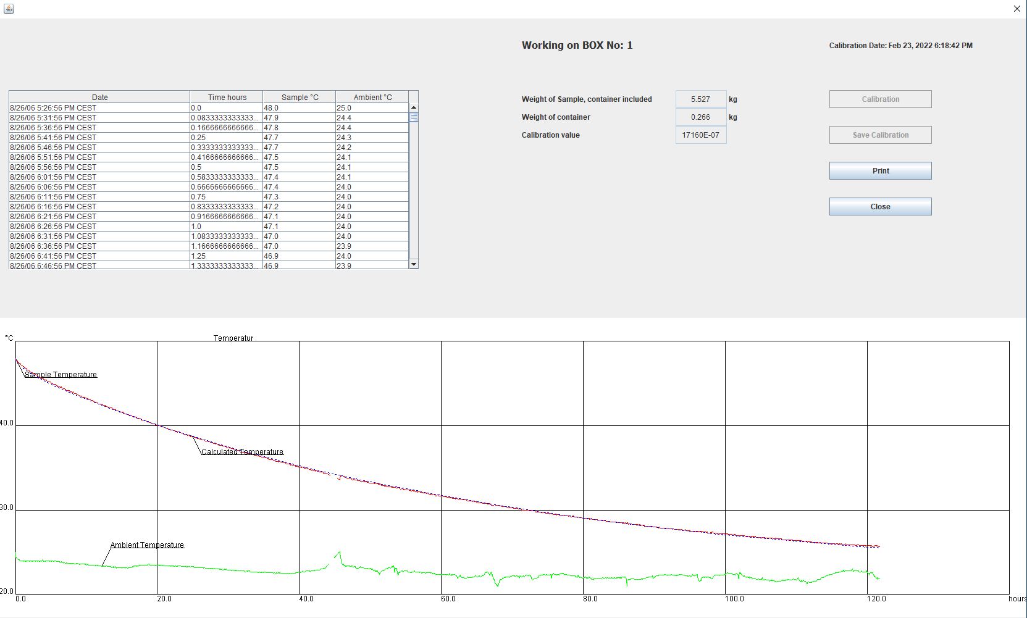Select row dated 8/26/06 5:41:56 PM CEST
Screen dimensions: 1027x618
pyautogui.click(x=209, y=138)
